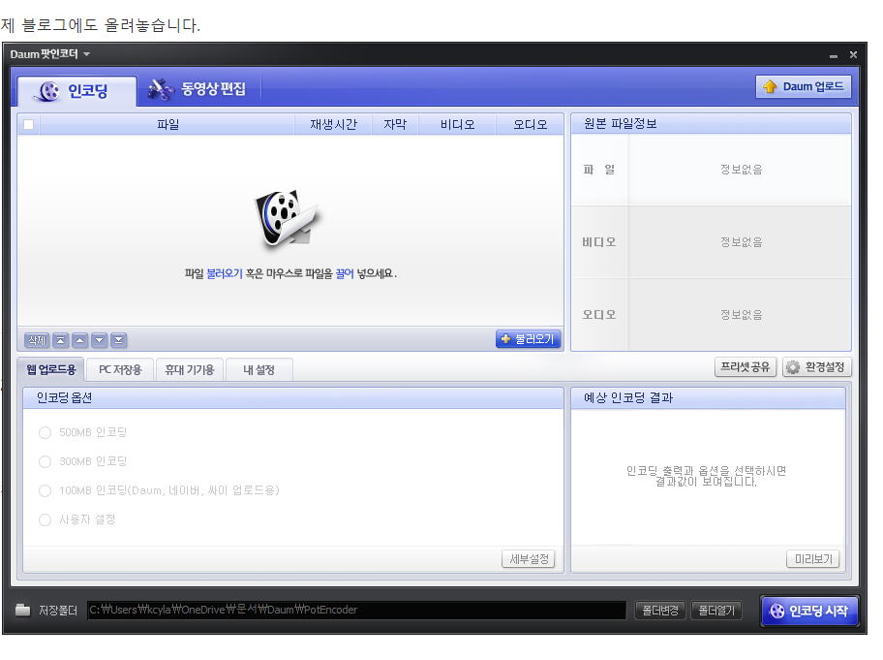Move selected item to bottom icon
The image size is (883, 660).
(x=118, y=340)
